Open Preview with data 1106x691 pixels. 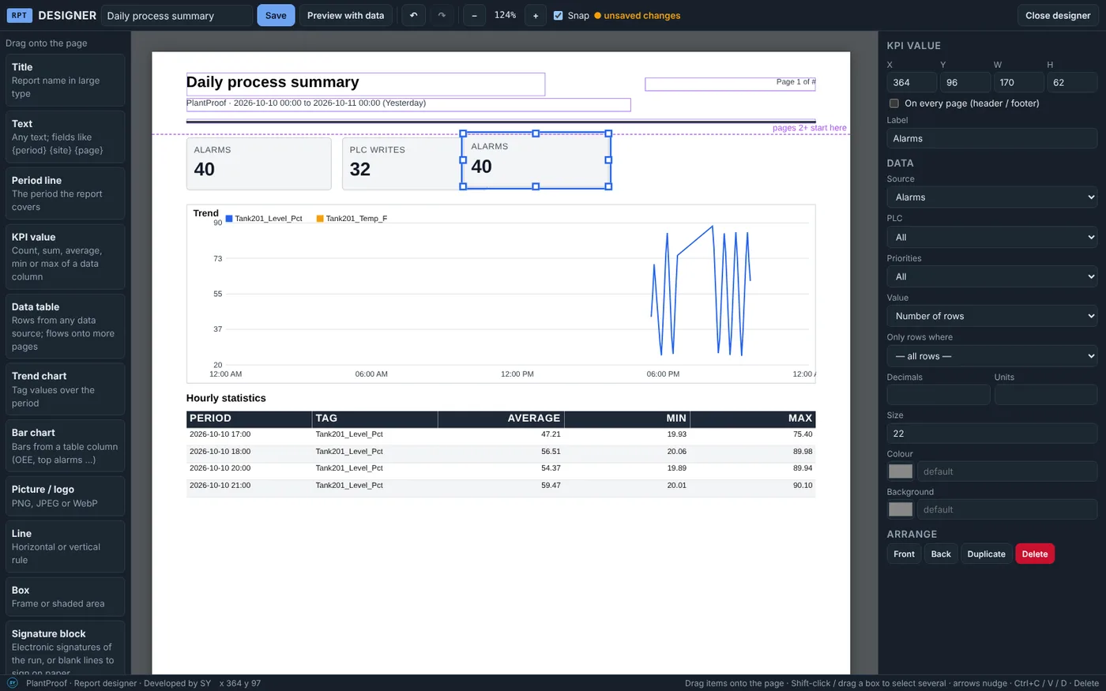[x=345, y=15]
